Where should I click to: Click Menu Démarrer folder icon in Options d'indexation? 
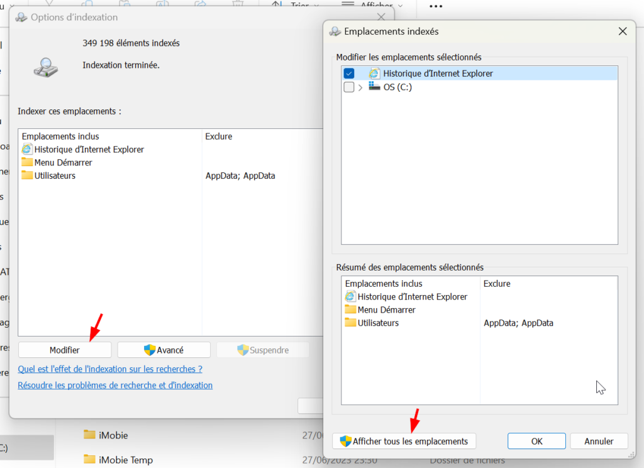[27, 162]
